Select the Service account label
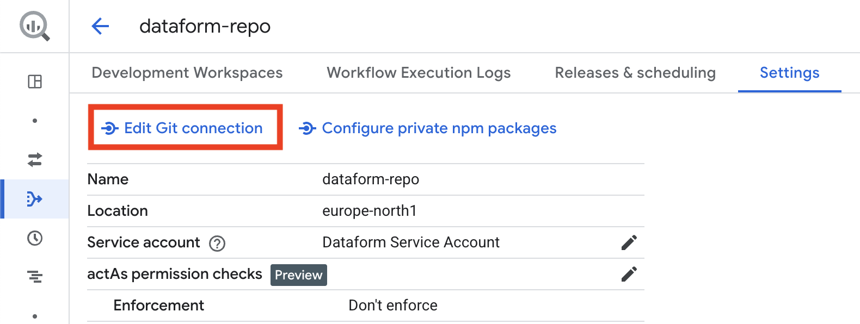This screenshot has height=324, width=860. click(144, 242)
